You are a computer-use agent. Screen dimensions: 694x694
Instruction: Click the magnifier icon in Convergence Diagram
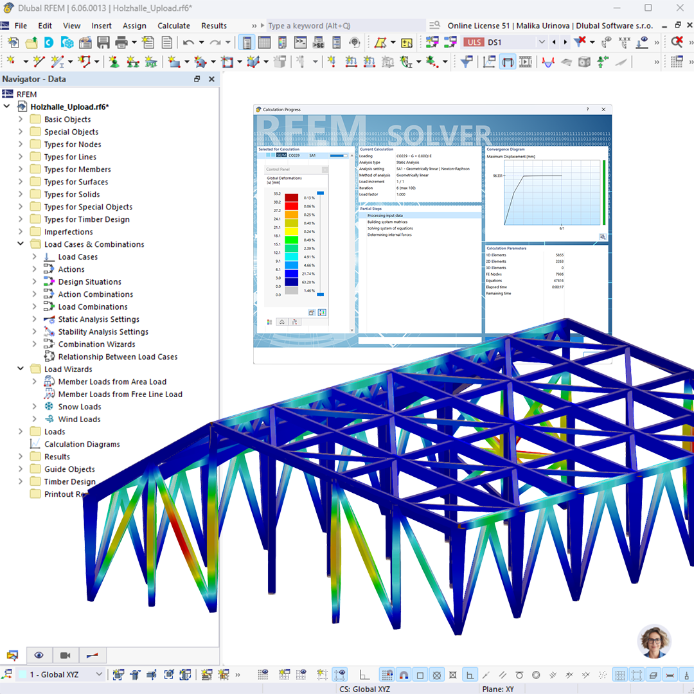tap(602, 236)
